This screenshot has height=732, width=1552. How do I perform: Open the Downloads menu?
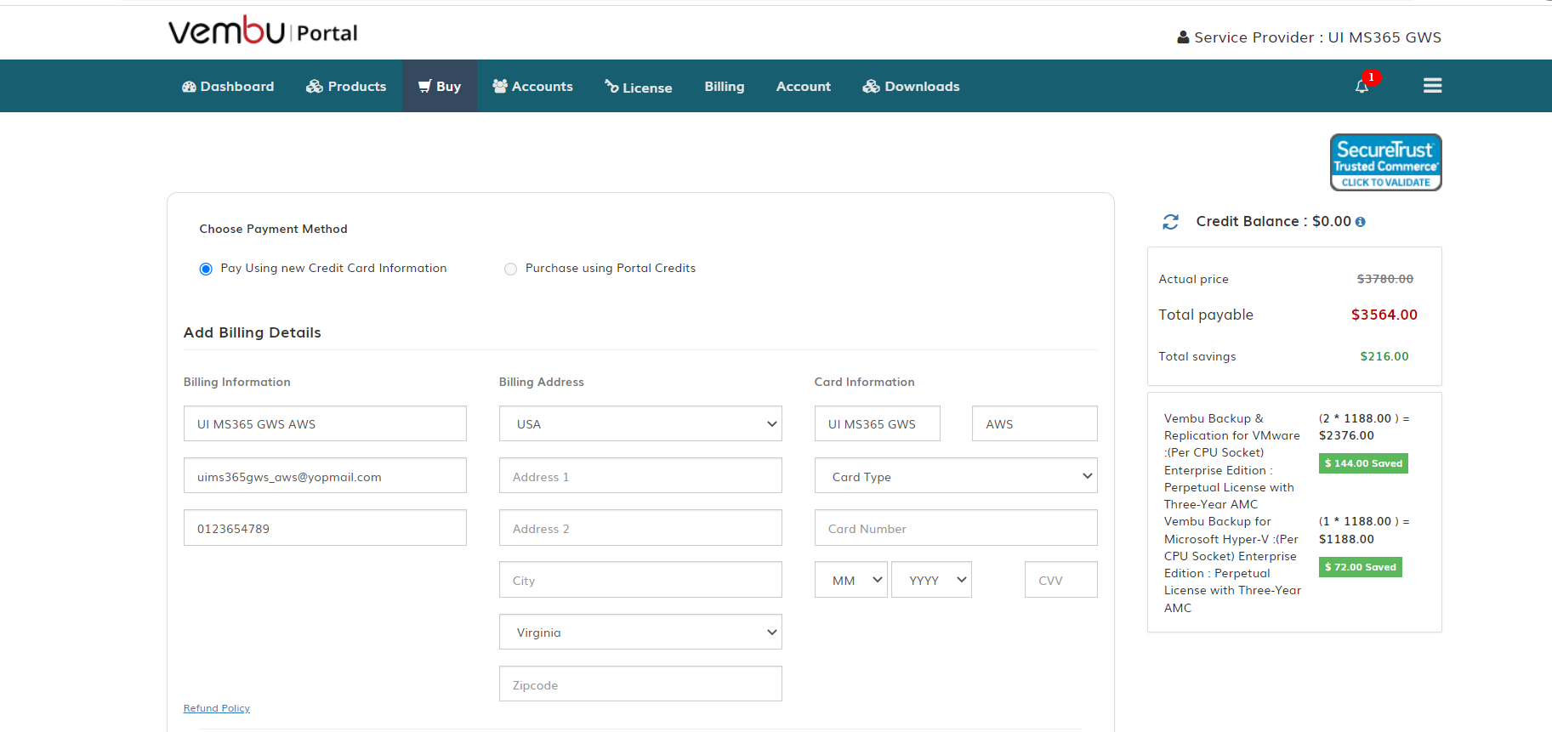(911, 86)
